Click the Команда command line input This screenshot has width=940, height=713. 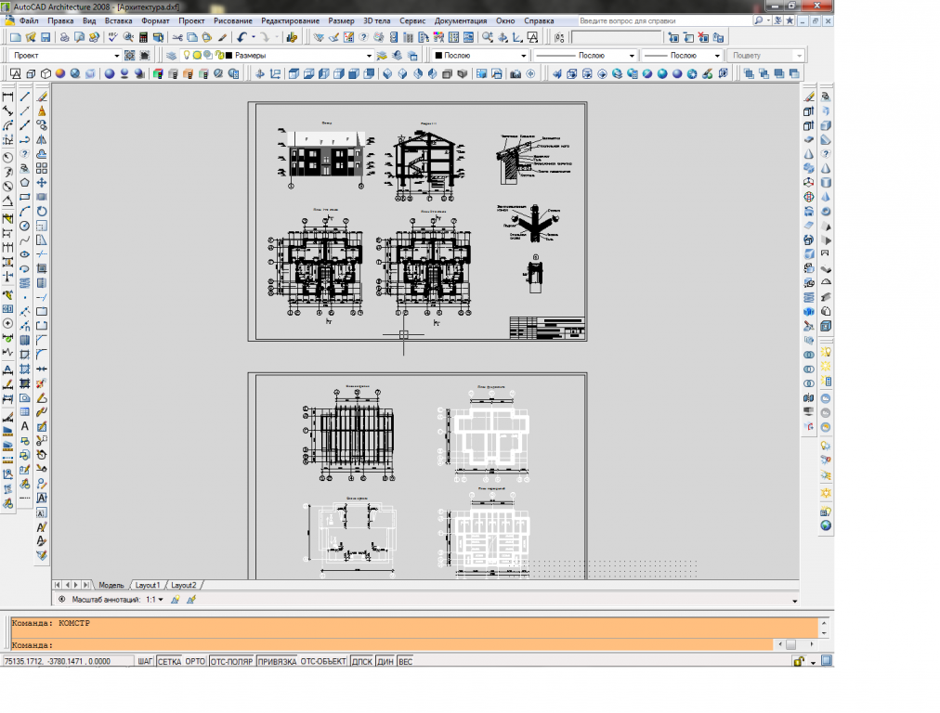pos(392,644)
